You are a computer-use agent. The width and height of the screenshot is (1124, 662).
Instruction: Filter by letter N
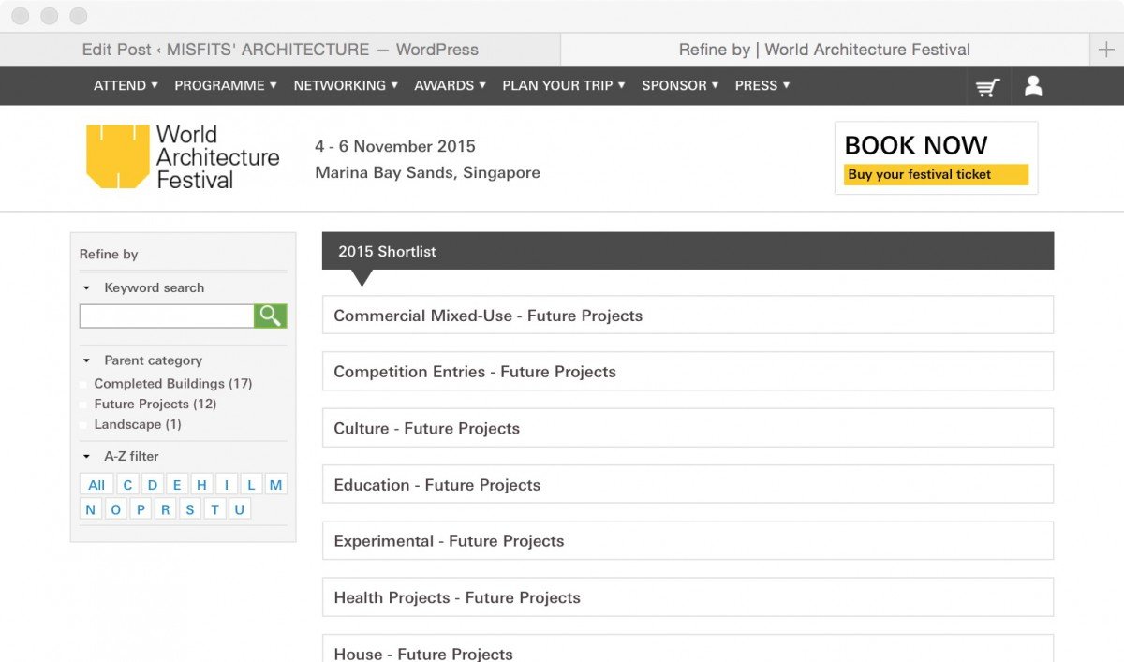pos(91,509)
